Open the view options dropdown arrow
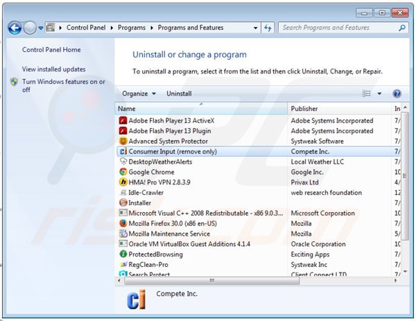416x321 pixels. (x=379, y=94)
